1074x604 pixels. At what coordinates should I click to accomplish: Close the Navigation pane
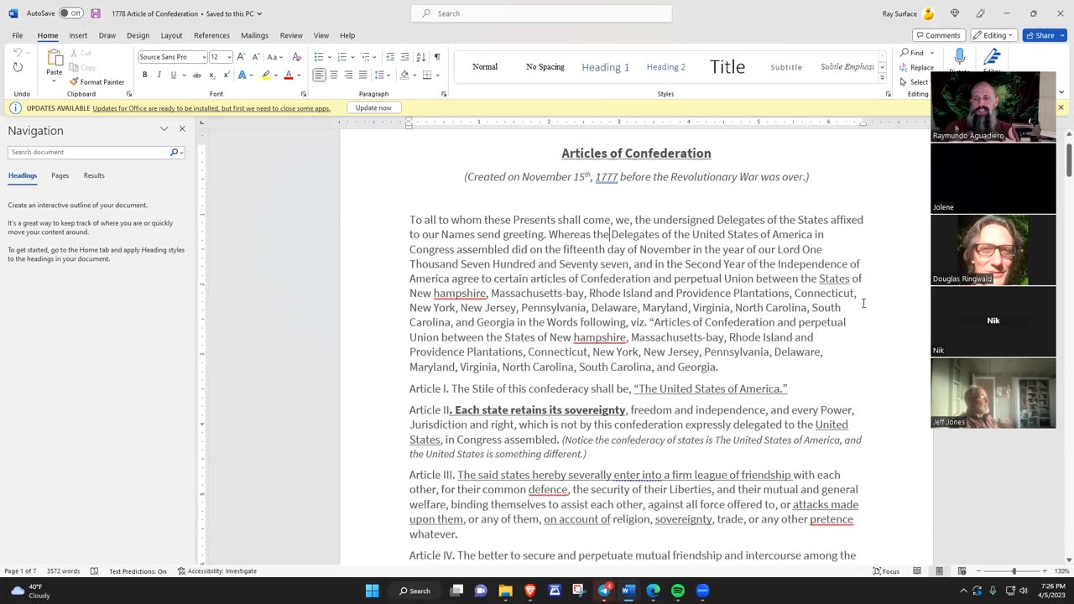(x=182, y=129)
